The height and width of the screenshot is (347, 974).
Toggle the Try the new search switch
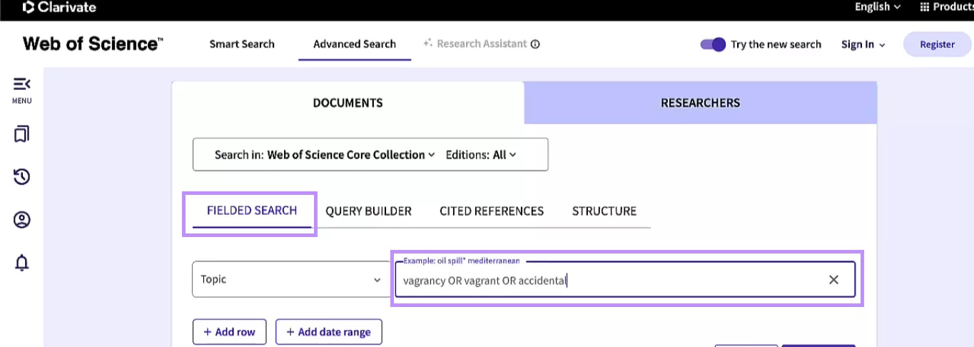click(713, 44)
